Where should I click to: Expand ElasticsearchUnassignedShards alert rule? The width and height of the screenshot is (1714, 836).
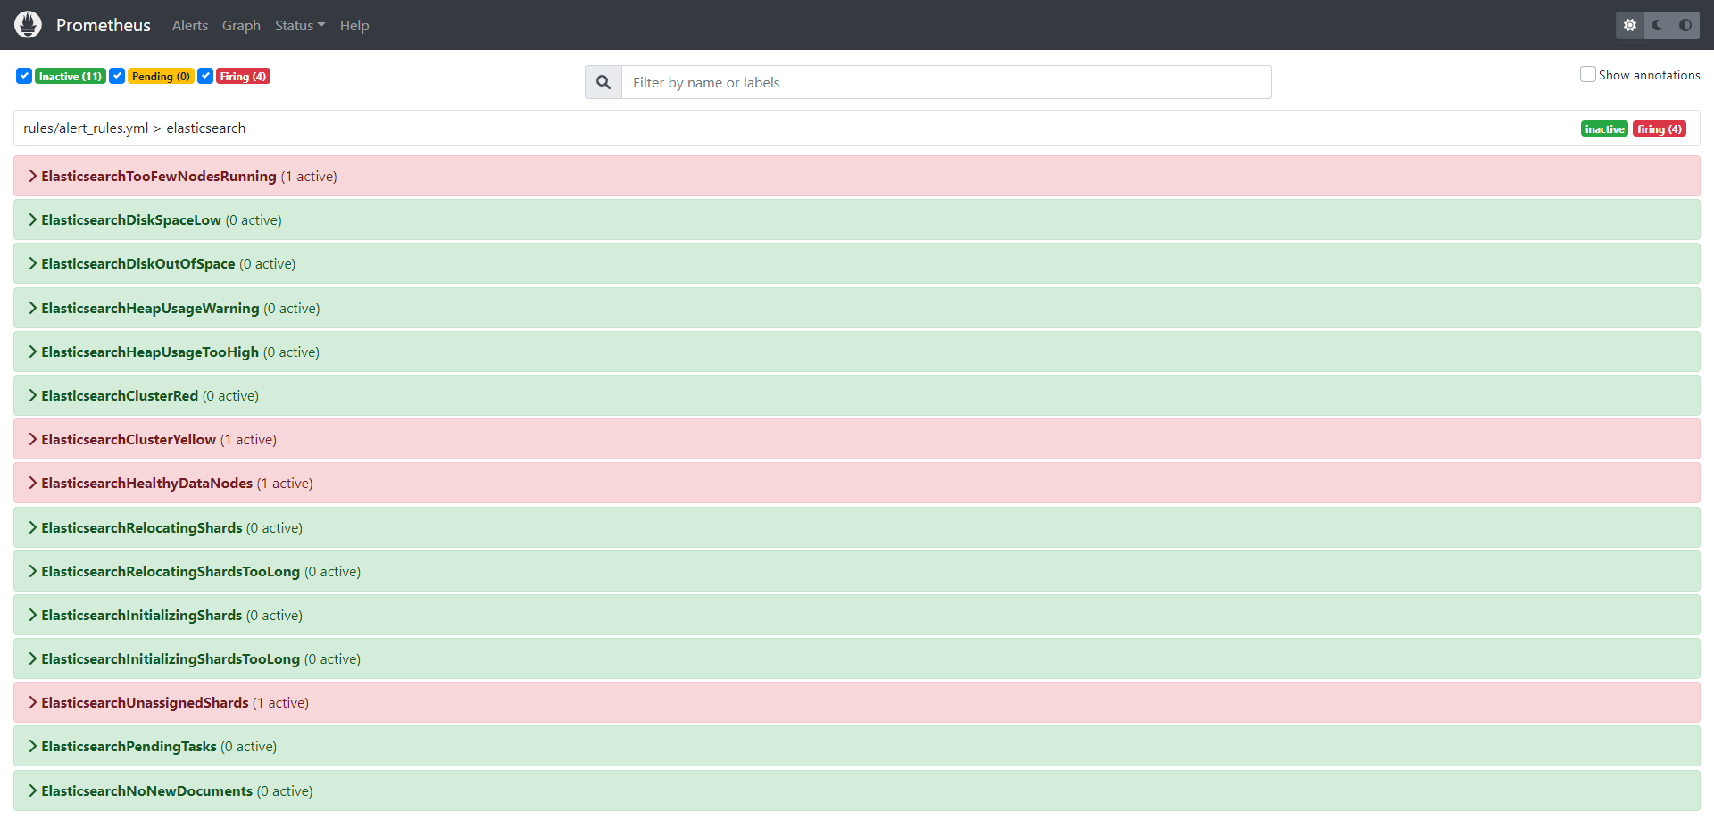point(857,702)
